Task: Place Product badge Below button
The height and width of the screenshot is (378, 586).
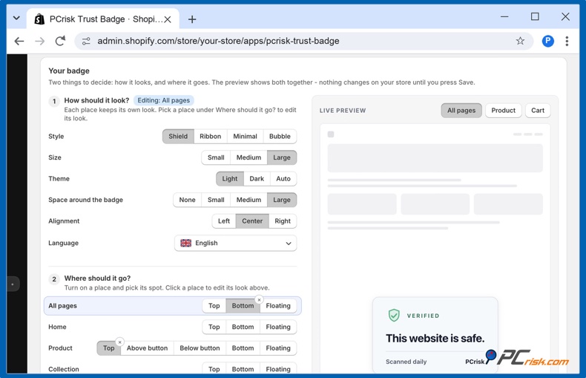Action: 200,348
